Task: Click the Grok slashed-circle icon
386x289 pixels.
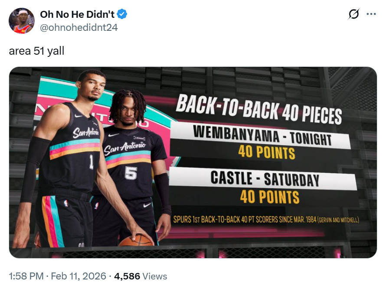Action: (354, 14)
